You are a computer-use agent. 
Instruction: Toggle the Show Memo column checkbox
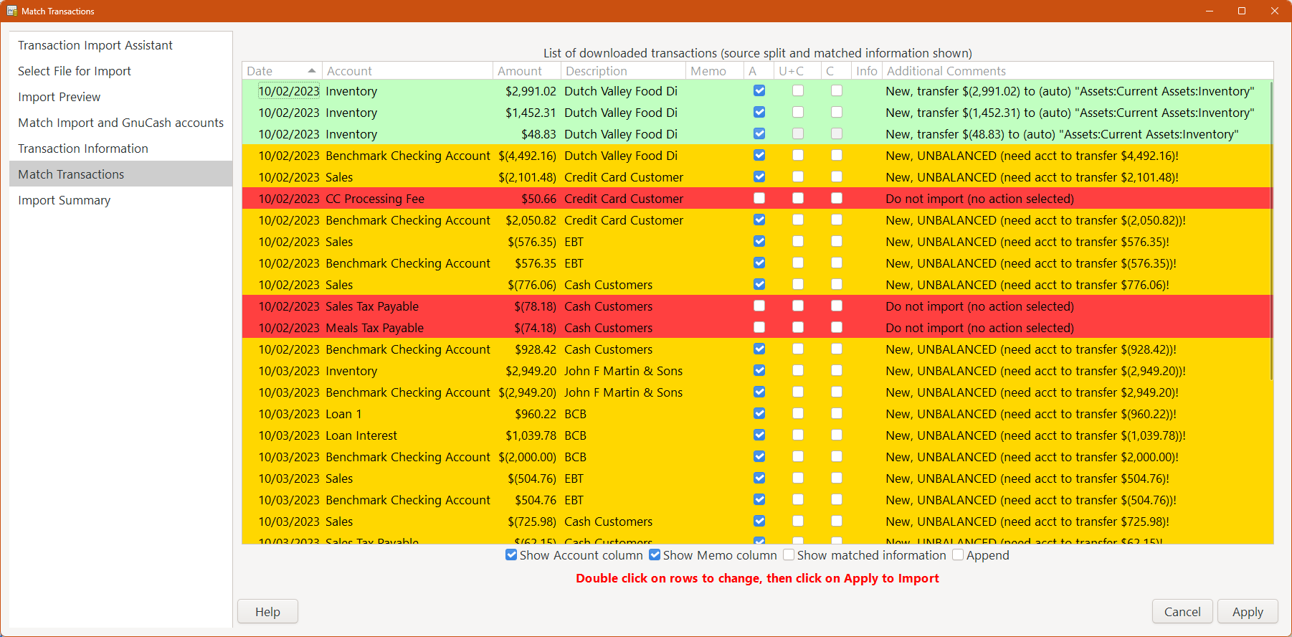(655, 555)
